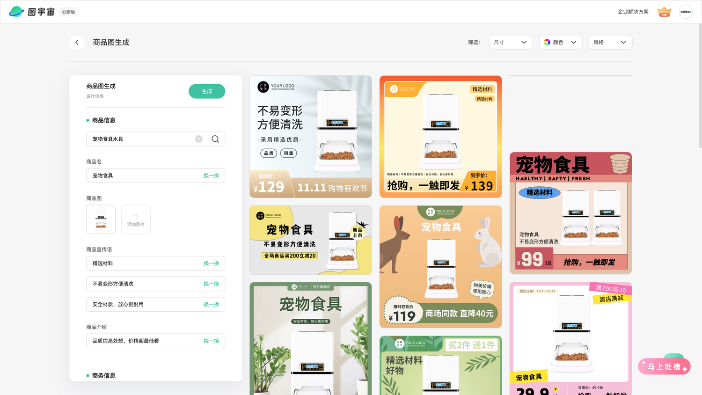Open the VIP crown icon
The width and height of the screenshot is (702, 395).
pyautogui.click(x=664, y=12)
